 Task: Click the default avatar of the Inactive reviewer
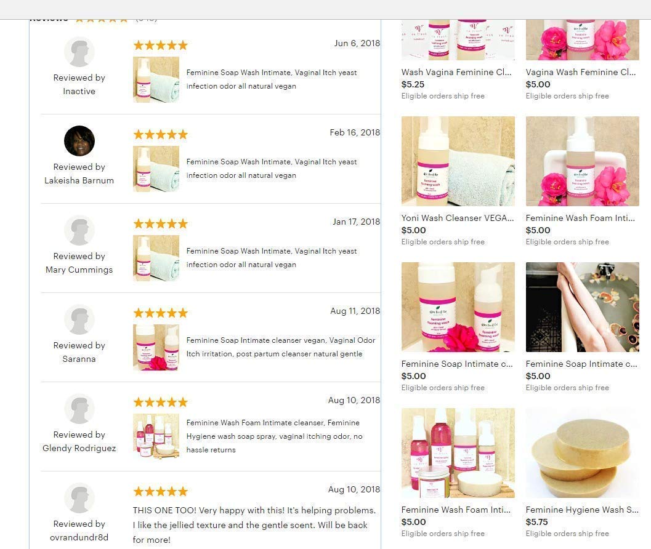coord(79,52)
